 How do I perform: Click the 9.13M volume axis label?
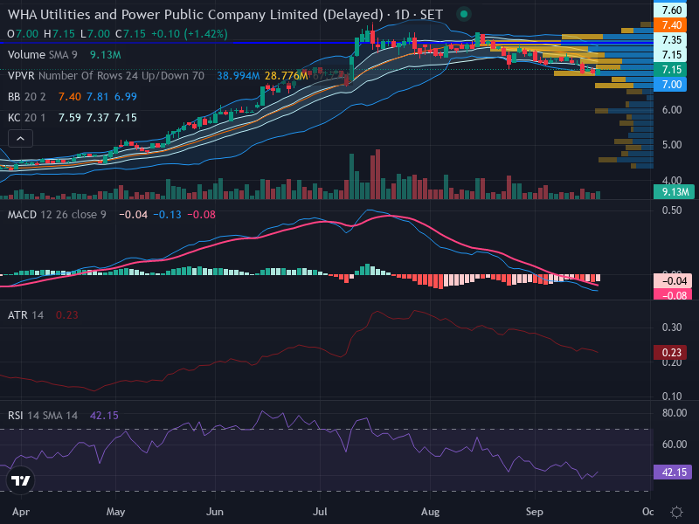click(675, 192)
